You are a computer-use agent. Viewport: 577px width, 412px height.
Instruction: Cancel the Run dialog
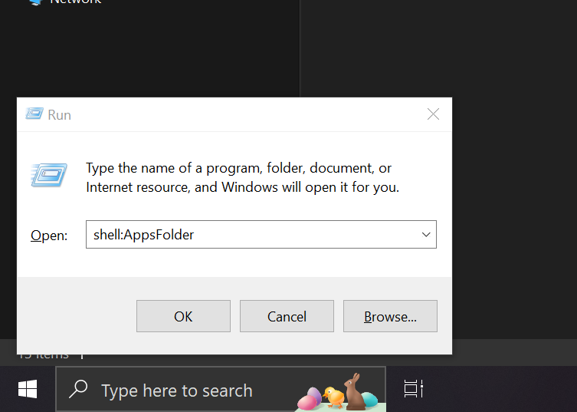tap(287, 316)
